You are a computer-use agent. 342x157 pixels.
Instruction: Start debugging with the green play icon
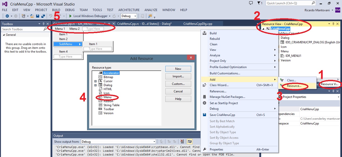(70, 16)
